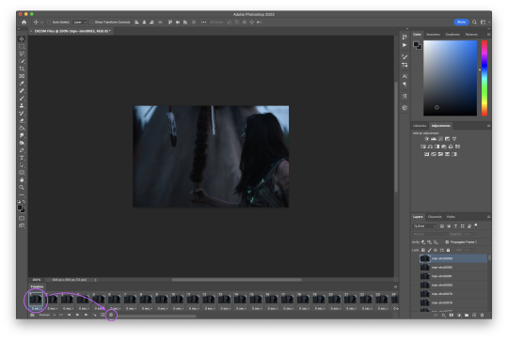Open the search magnifier at top right
508x340 pixels.
pos(474,23)
